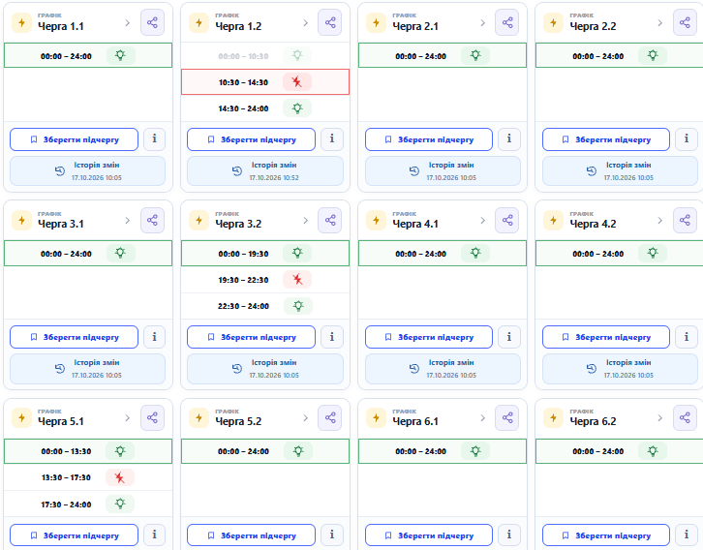Open info for Черга 5.2
This screenshot has width=703, height=550.
[x=332, y=535]
